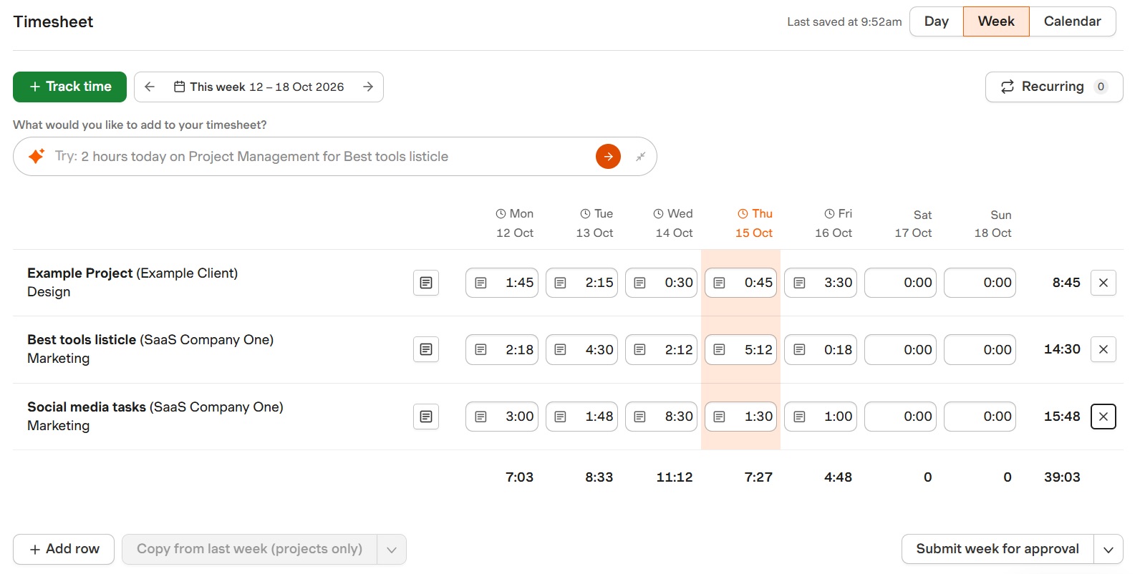The width and height of the screenshot is (1140, 574).
Task: Edit Example Project Saturday 0:00 time field
Action: pos(901,283)
